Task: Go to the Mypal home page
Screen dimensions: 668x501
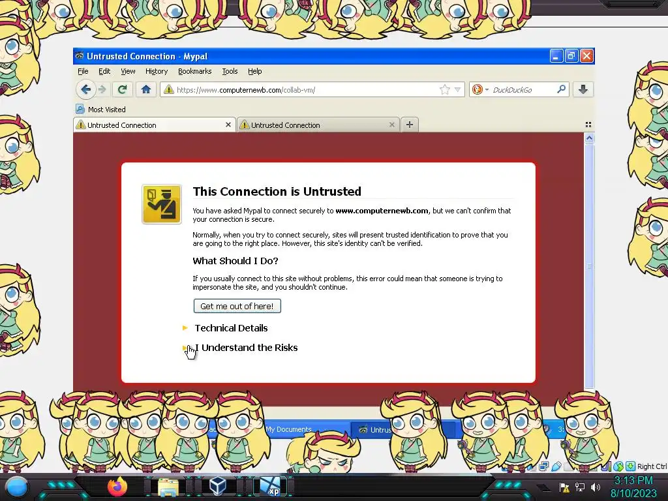Action: (x=145, y=89)
